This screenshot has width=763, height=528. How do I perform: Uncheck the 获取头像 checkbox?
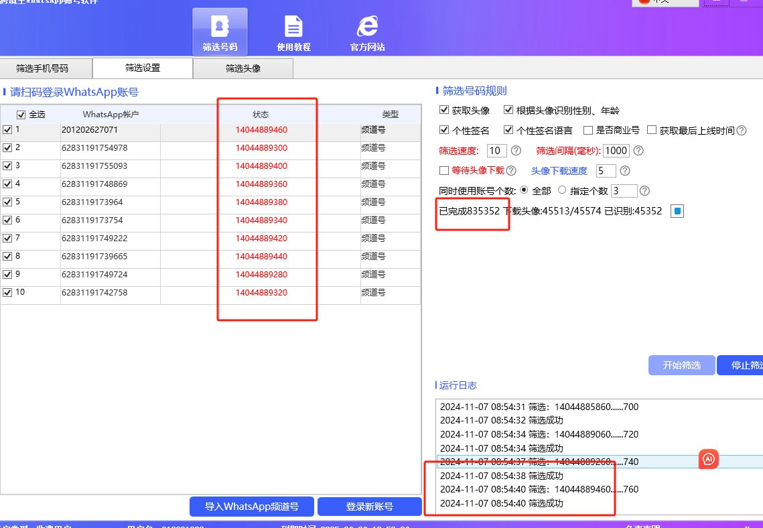pyautogui.click(x=443, y=110)
